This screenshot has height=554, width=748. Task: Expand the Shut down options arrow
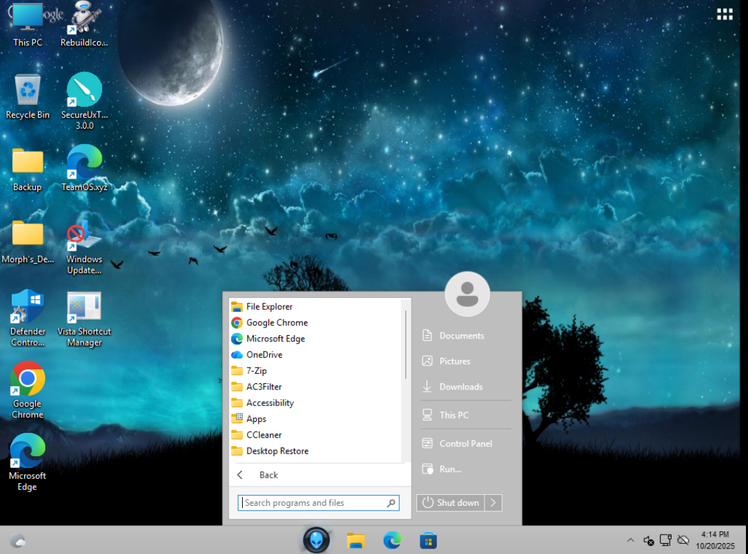point(493,503)
